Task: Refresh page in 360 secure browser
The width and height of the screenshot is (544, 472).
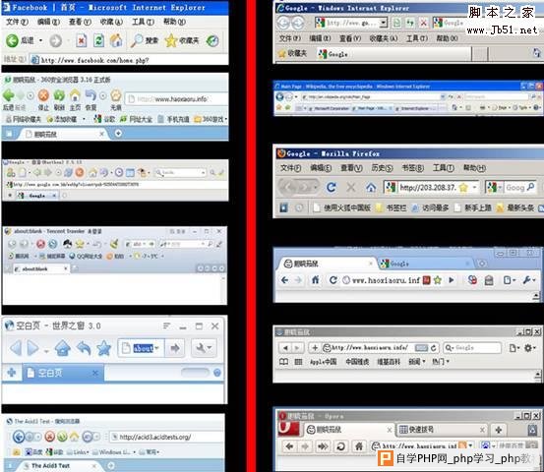Action: pos(59,95)
